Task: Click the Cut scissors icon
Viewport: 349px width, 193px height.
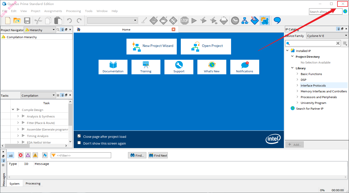Action: click(38, 21)
